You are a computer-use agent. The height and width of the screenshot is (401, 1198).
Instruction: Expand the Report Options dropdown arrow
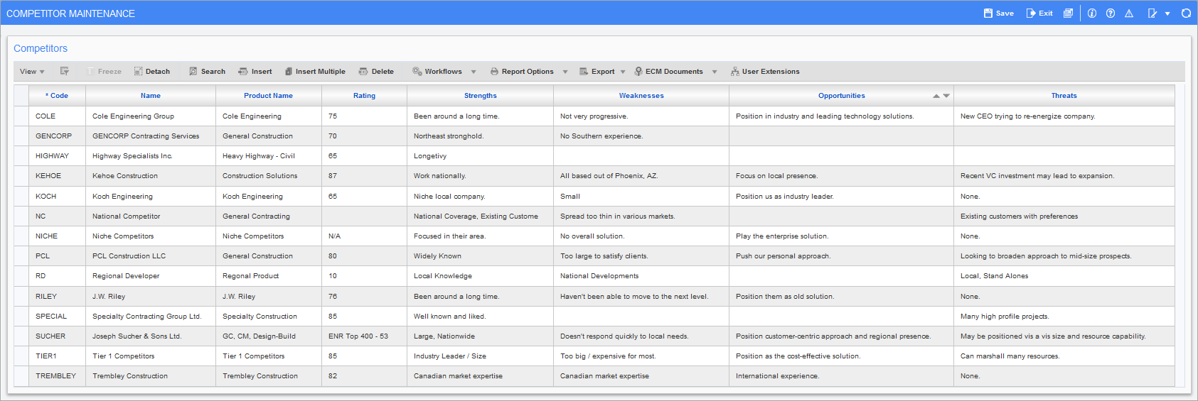565,72
